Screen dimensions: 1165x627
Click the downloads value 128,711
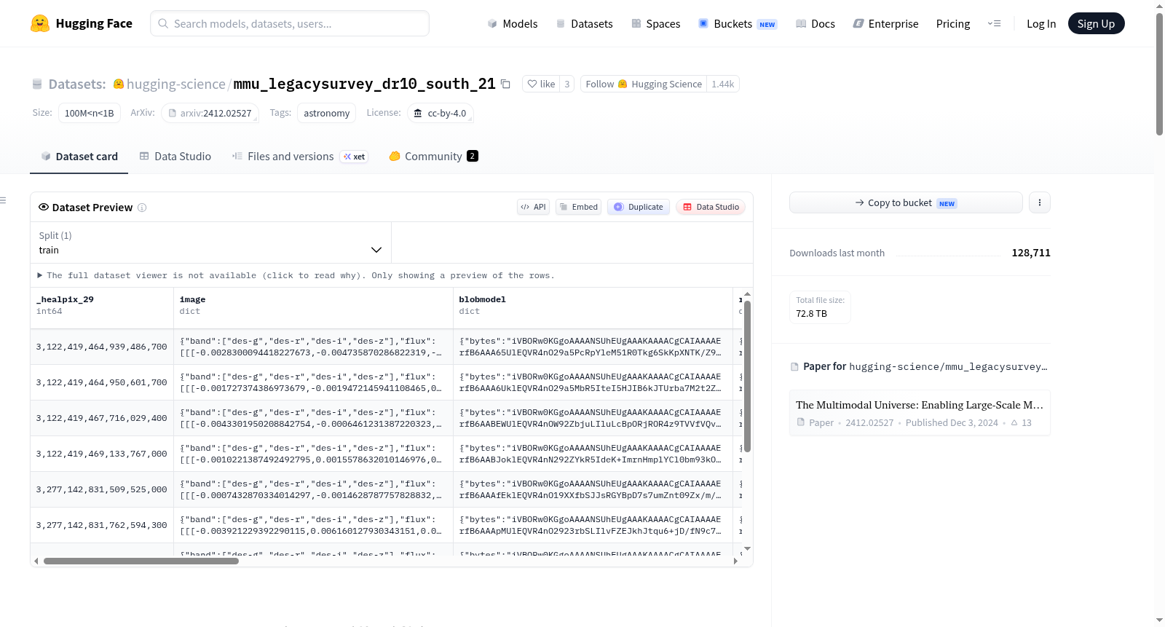1031,253
